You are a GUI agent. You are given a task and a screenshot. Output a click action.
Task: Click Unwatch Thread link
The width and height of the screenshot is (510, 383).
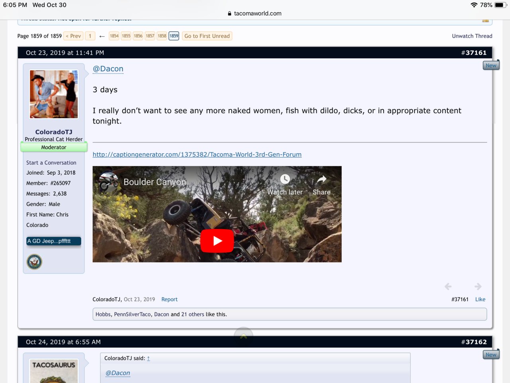point(472,36)
